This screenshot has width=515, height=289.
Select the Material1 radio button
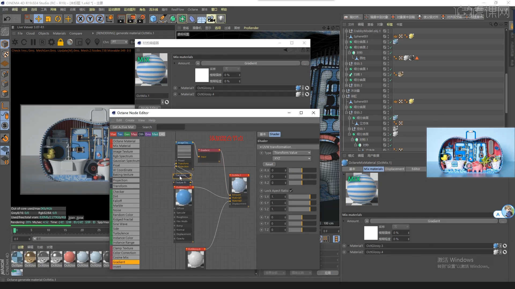point(175,88)
